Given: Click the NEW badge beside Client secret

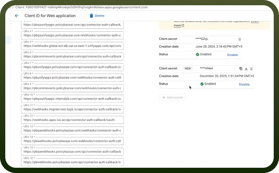Looking at the screenshot, I should click(188, 68).
